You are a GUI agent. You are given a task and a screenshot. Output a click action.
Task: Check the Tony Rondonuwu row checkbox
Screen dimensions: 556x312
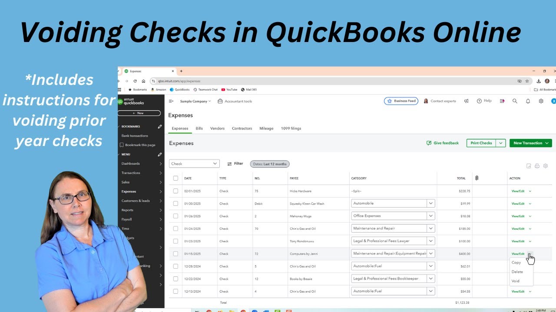click(175, 241)
